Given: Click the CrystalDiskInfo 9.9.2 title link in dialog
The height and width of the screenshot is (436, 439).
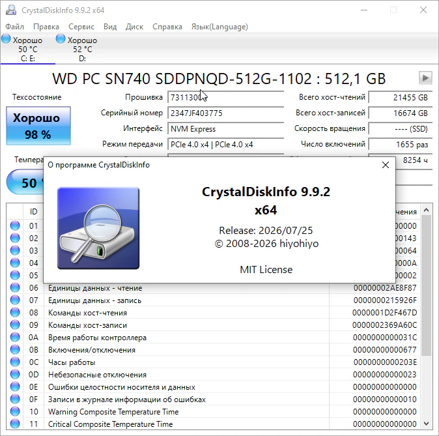Looking at the screenshot, I should 266,201.
